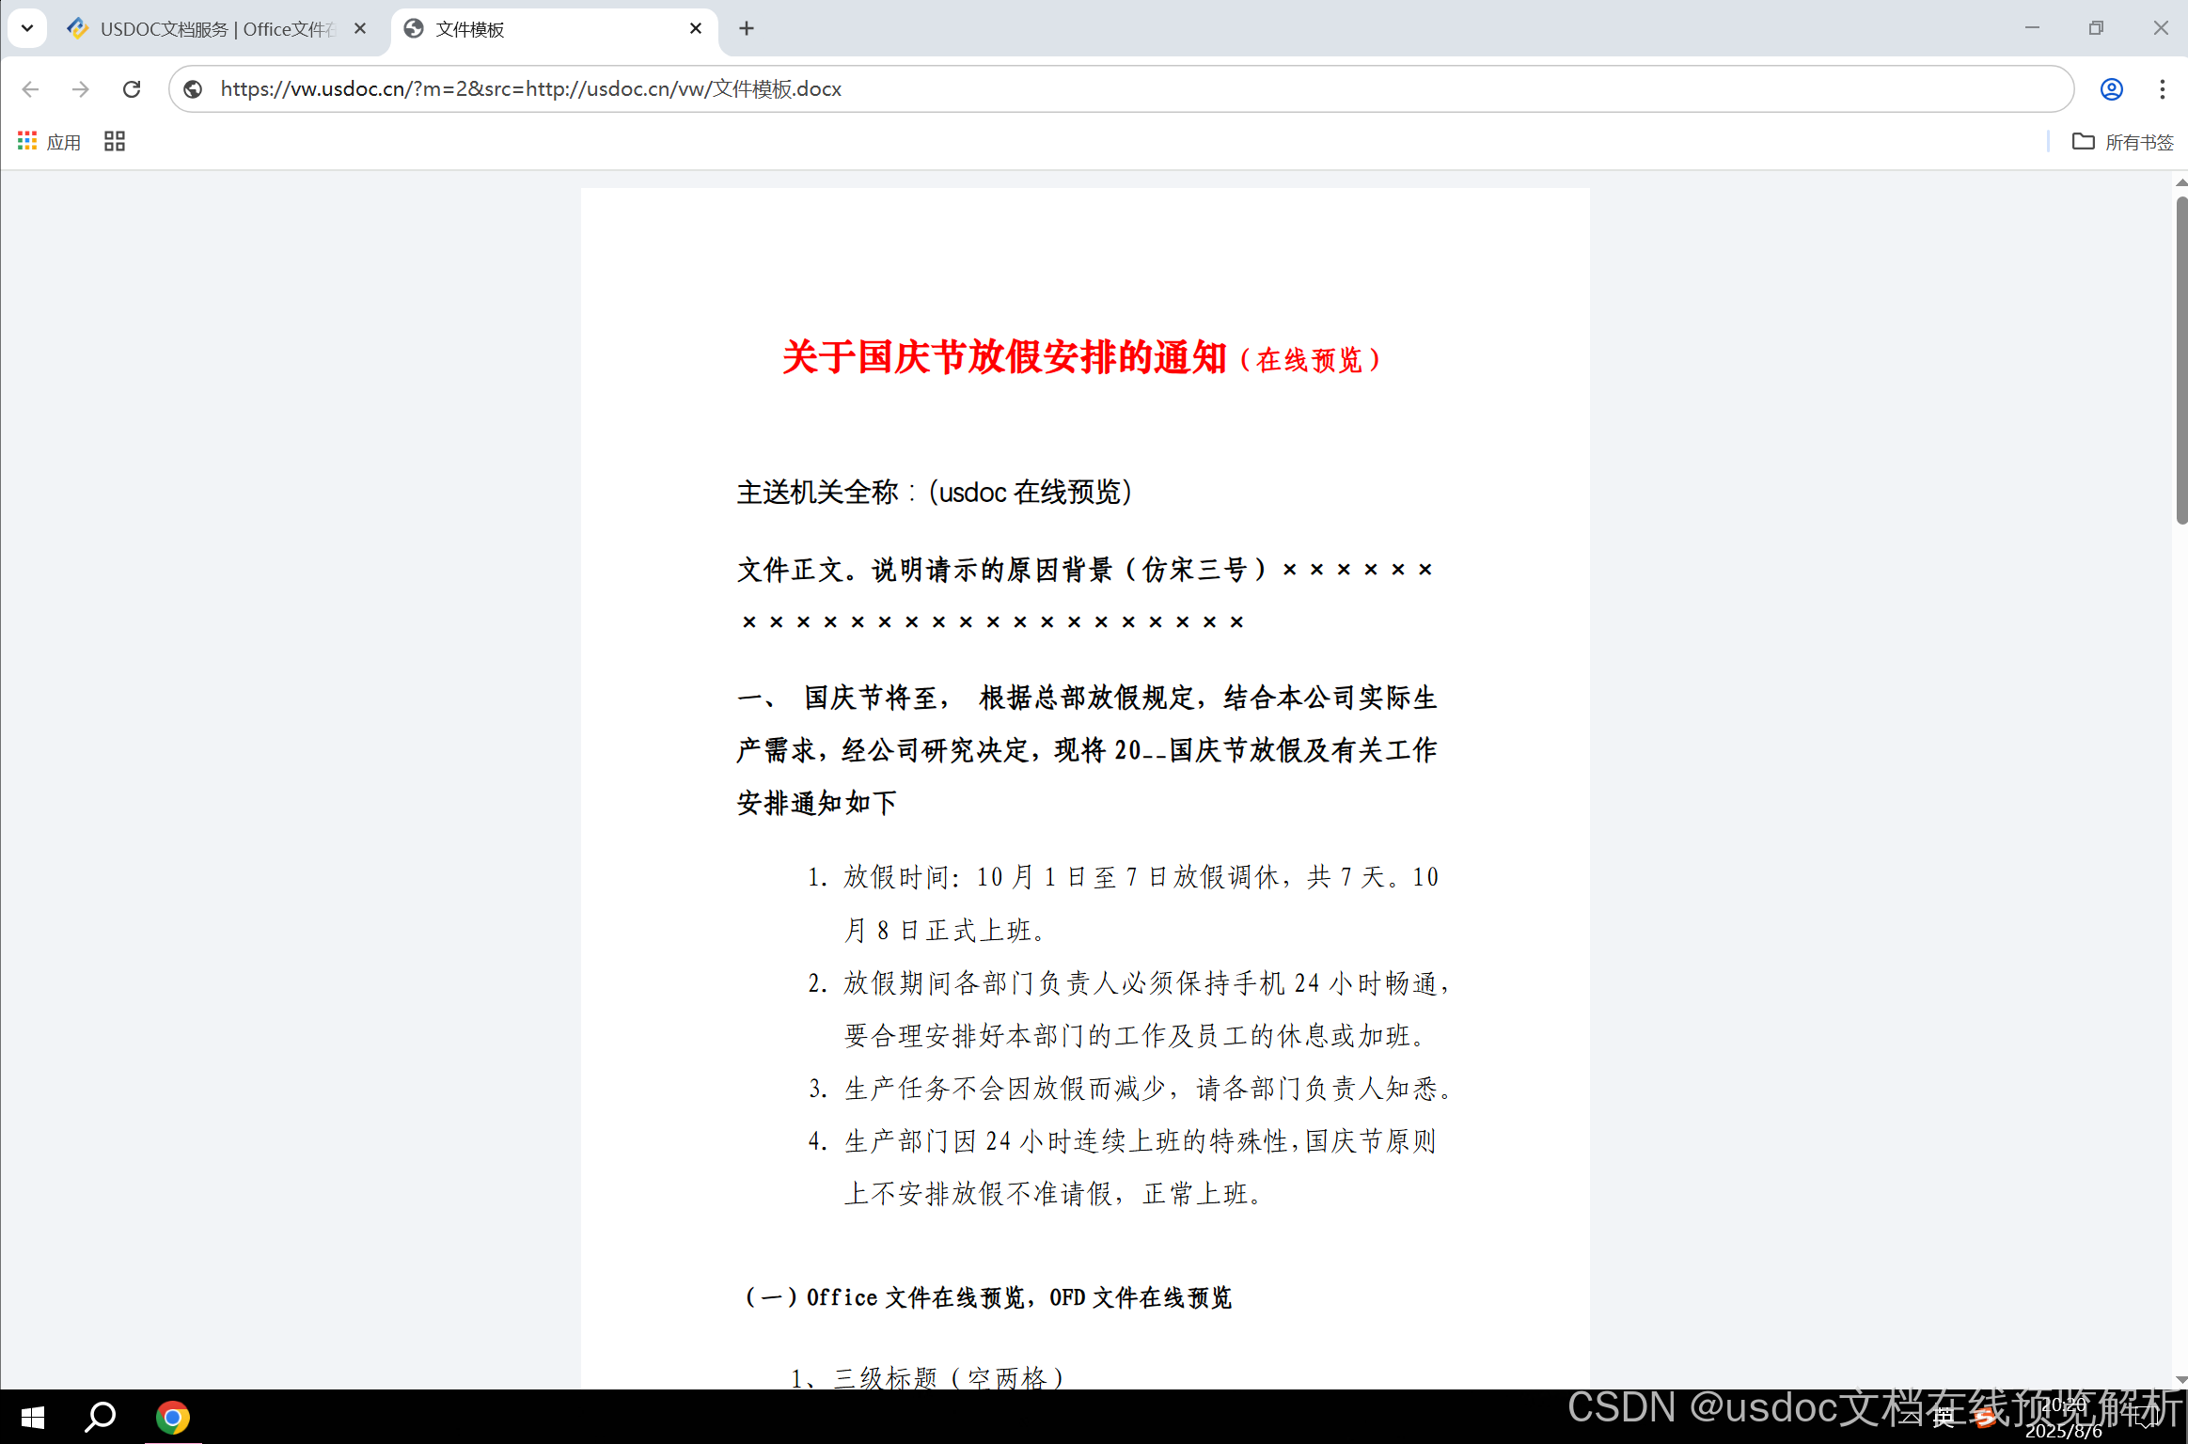Open Chrome's three-dot customize menu
This screenshot has width=2188, height=1444.
click(x=2162, y=89)
